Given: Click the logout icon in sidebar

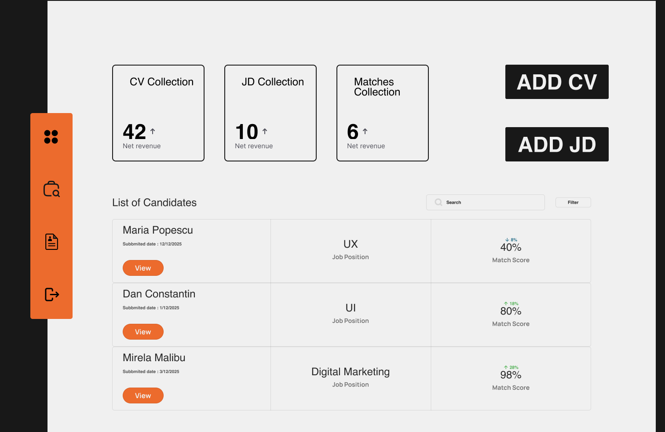Looking at the screenshot, I should point(52,294).
